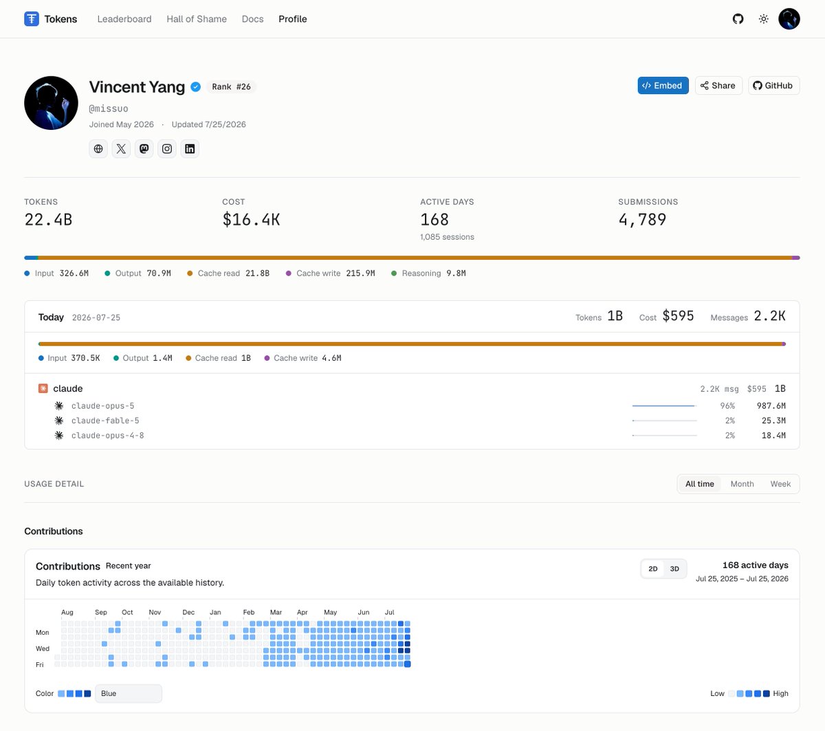This screenshot has height=731, width=825.
Task: Click the Input 326.6M legend entry
Action: [56, 273]
